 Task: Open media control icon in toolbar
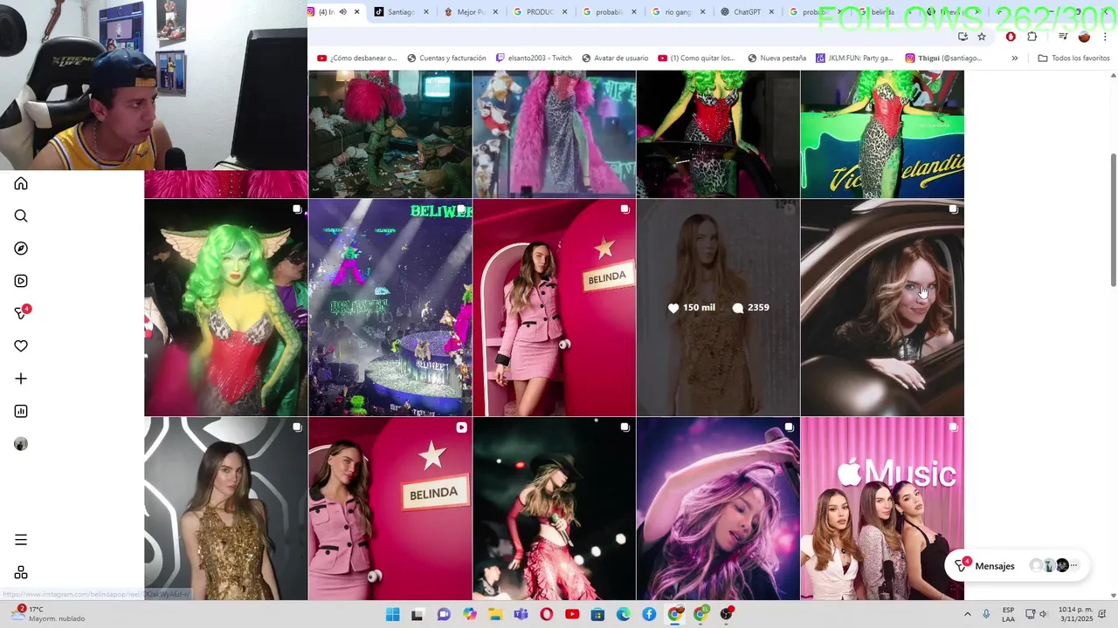point(1063,37)
